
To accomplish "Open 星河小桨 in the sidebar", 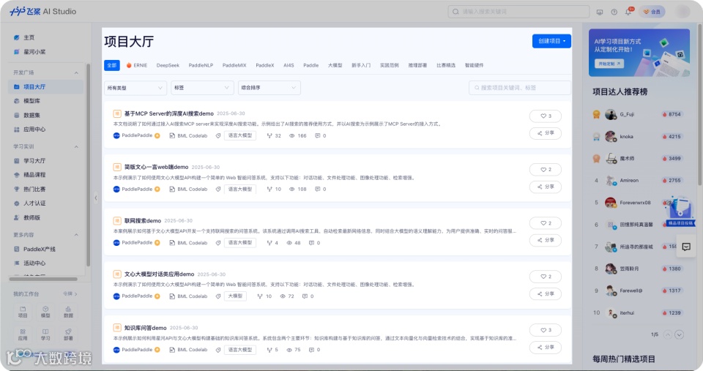I will (29, 52).
